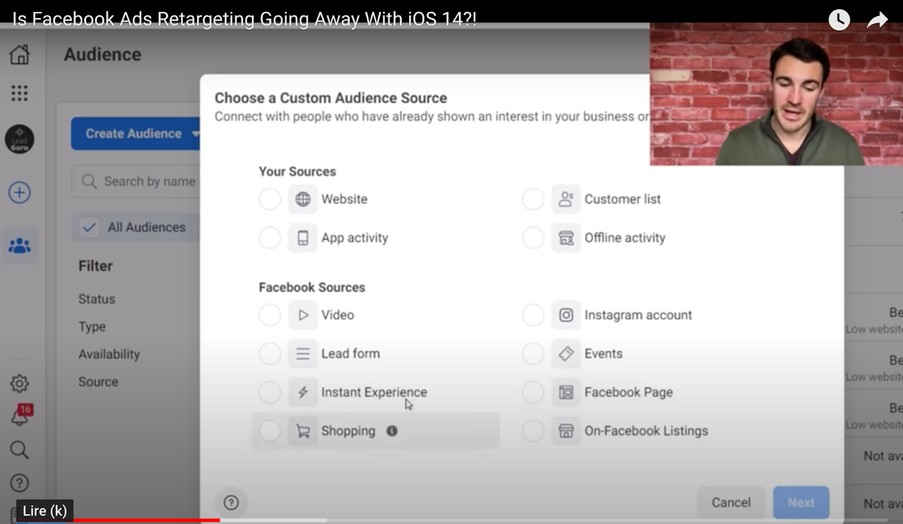903x524 pixels.
Task: Open the all tools grid icon
Action: tap(20, 93)
